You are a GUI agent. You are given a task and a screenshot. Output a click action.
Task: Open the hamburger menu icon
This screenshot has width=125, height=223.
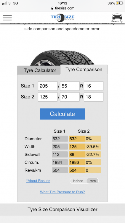7,18
